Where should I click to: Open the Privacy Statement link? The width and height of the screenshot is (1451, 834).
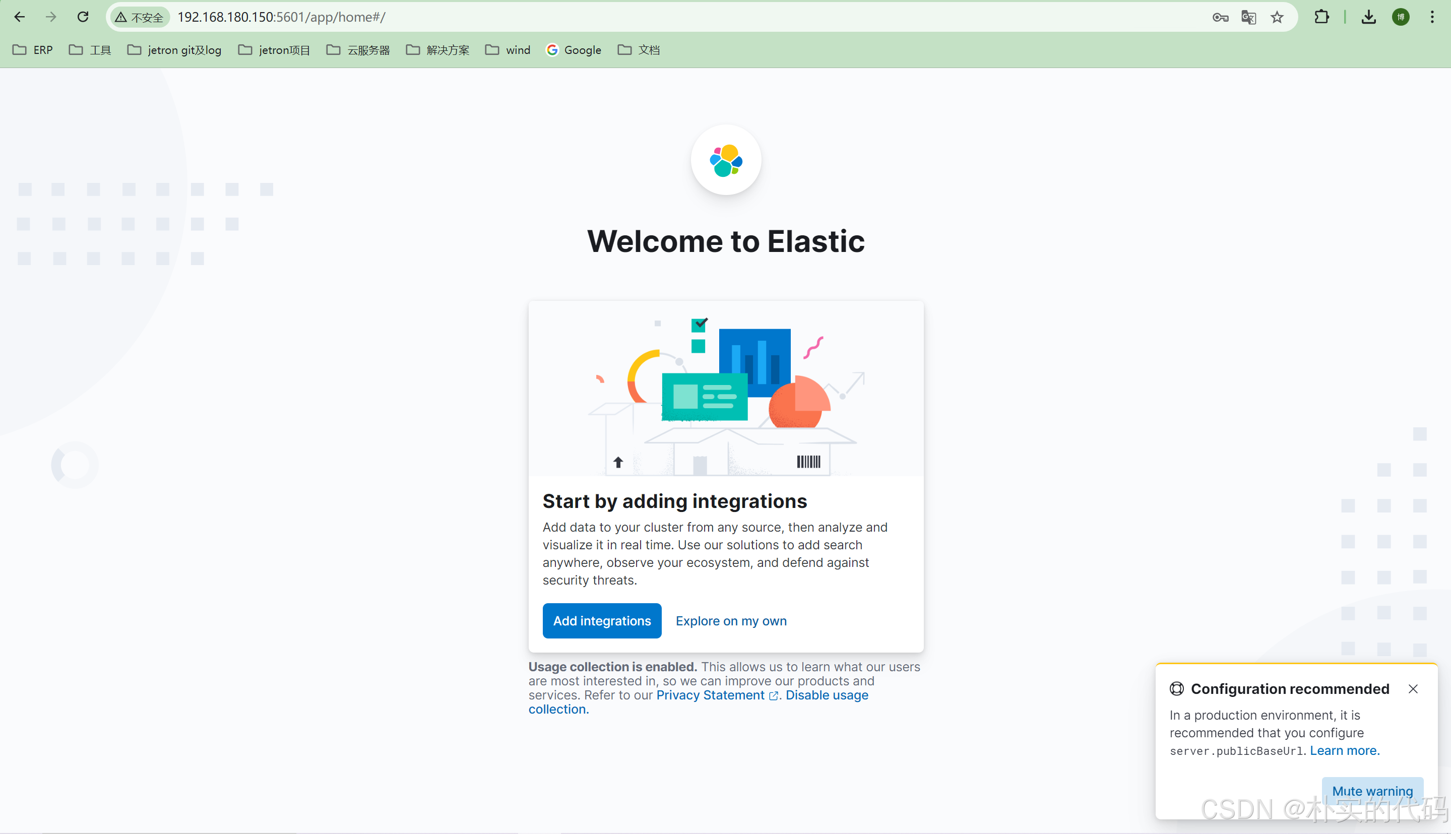click(717, 695)
